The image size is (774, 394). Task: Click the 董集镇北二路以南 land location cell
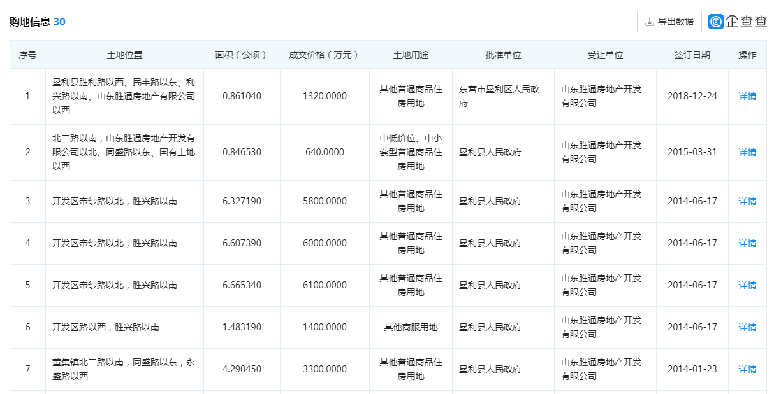click(x=123, y=369)
